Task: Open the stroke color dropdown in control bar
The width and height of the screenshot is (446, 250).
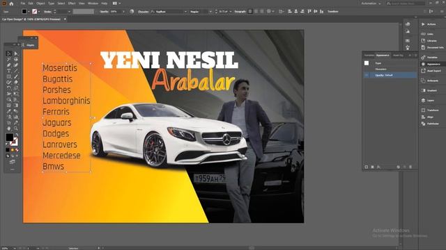Action: (39, 12)
